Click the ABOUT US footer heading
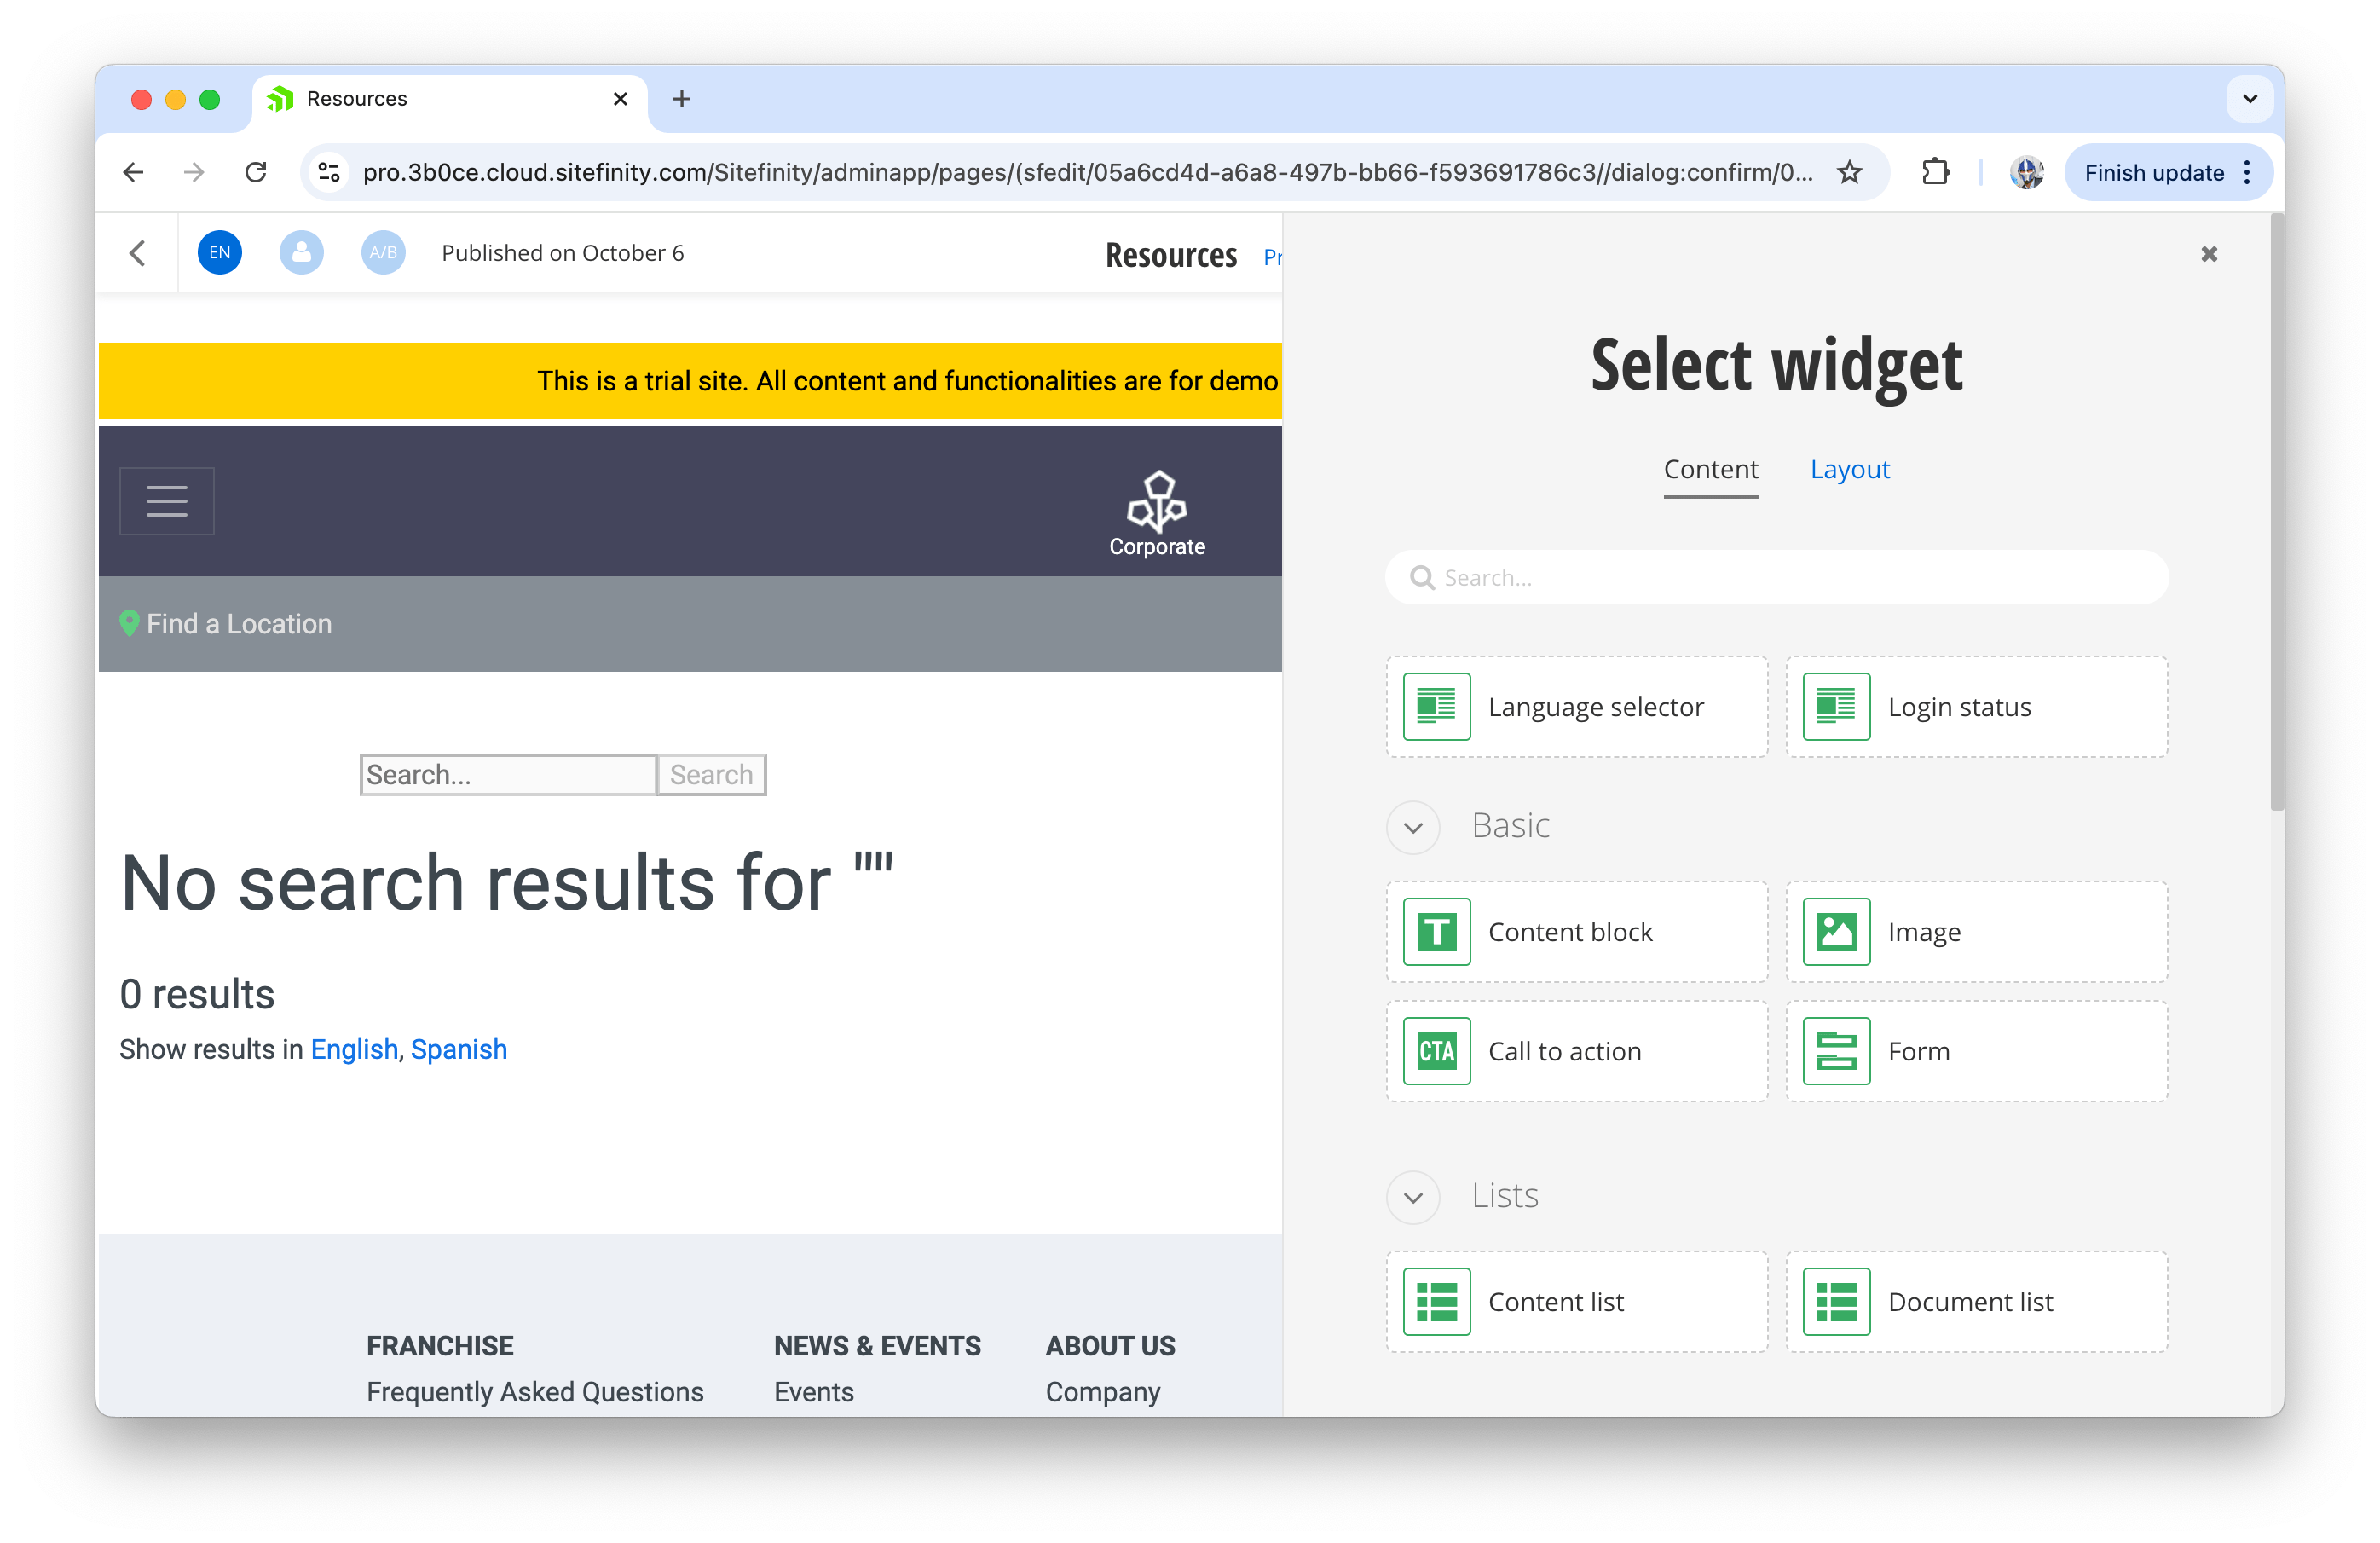This screenshot has height=1543, width=2380. point(1110,1345)
